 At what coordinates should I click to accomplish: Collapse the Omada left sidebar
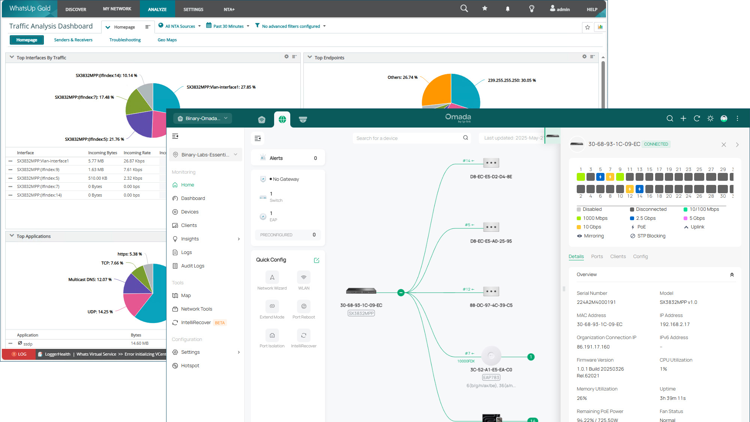[x=175, y=136]
